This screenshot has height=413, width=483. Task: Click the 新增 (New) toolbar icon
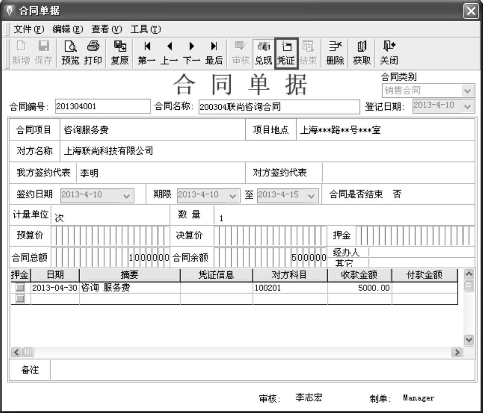pyautogui.click(x=21, y=53)
